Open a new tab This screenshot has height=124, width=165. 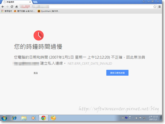pyautogui.click(x=35, y=2)
